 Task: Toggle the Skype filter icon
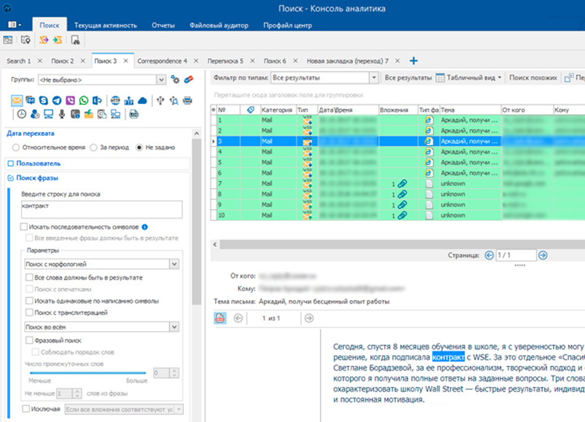pos(44,100)
